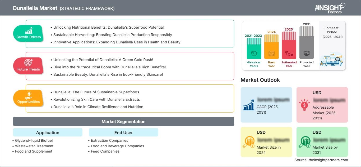Screen dimensions: 361x167
Task: Select the Application segmentation header
Action: point(48,133)
